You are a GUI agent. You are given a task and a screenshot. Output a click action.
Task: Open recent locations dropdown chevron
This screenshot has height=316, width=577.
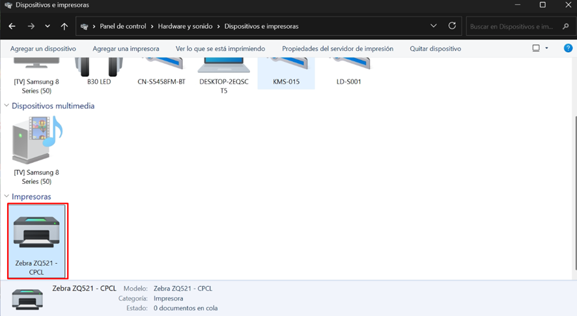coord(48,27)
